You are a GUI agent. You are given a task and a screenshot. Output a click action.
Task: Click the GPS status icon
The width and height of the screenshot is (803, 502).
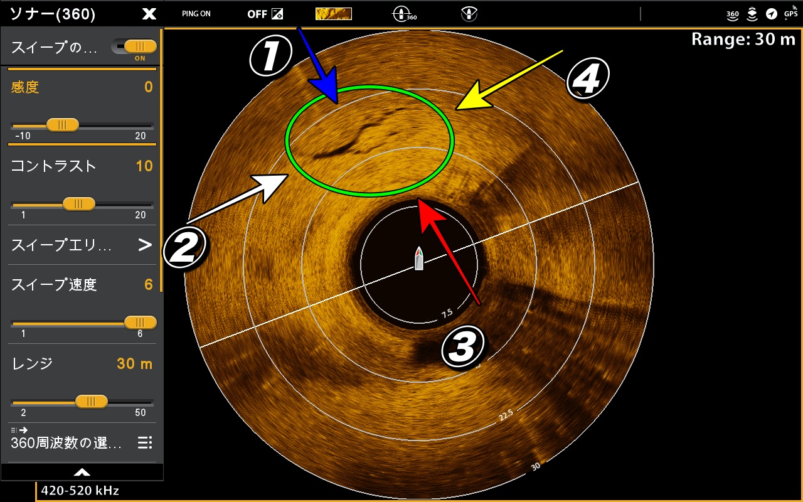(x=790, y=13)
